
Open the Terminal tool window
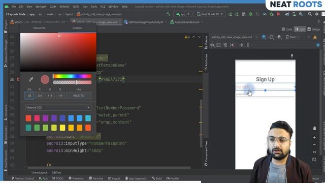click(x=96, y=178)
